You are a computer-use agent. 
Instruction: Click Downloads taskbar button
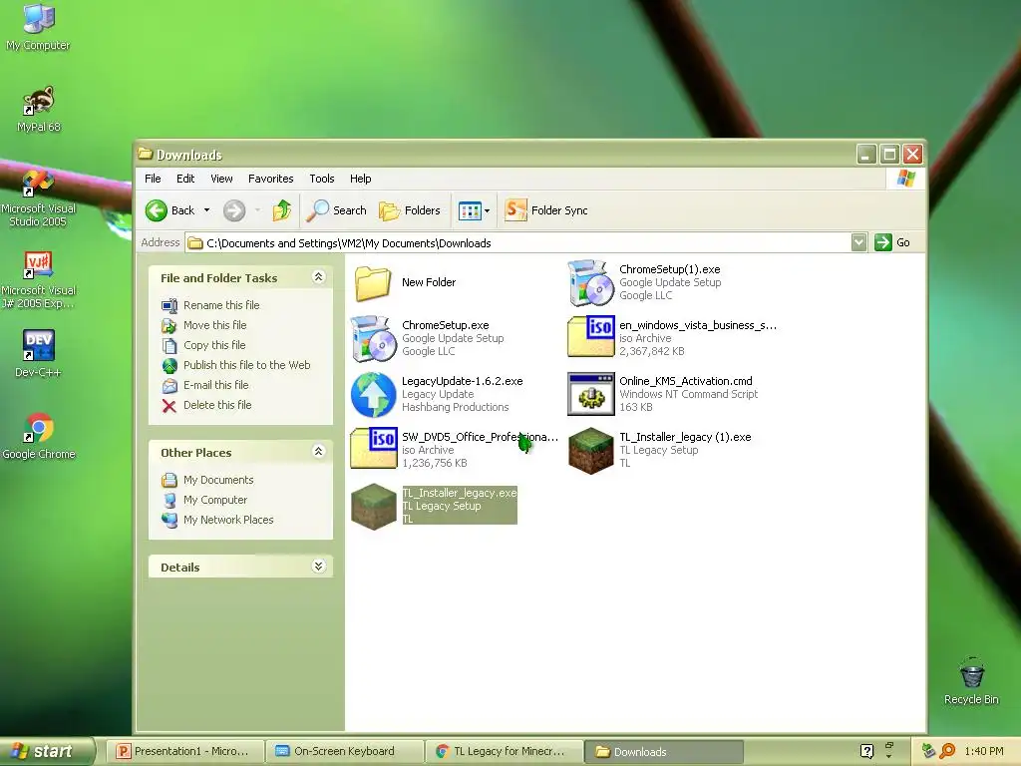pyautogui.click(x=664, y=751)
